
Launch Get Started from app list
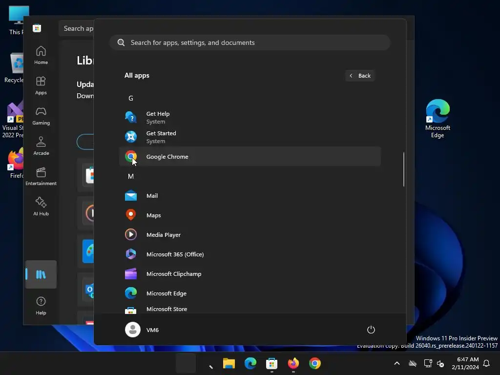[250, 137]
